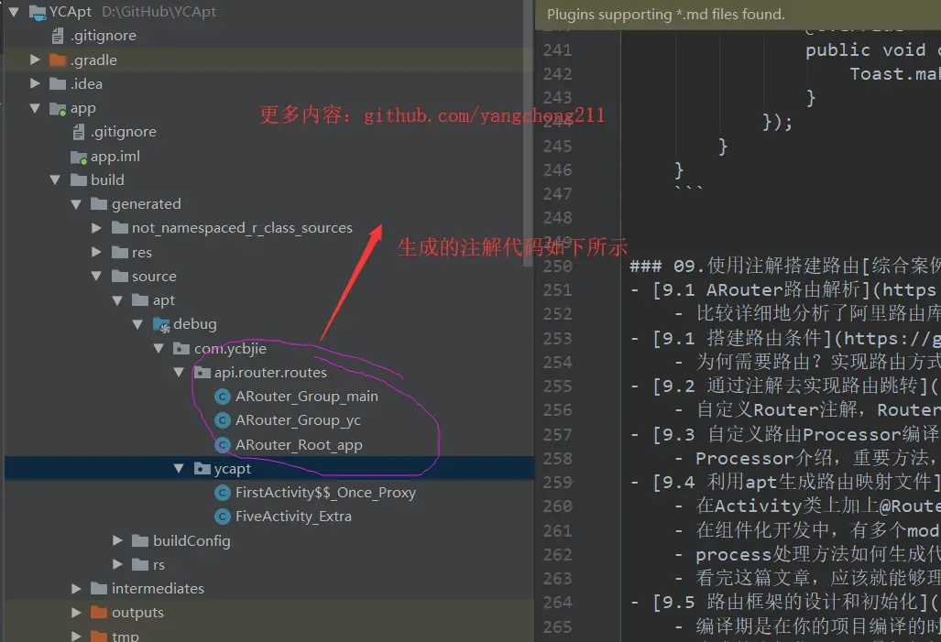This screenshot has height=642, width=941.
Task: Click the app.iml file icon
Action: tap(79, 157)
